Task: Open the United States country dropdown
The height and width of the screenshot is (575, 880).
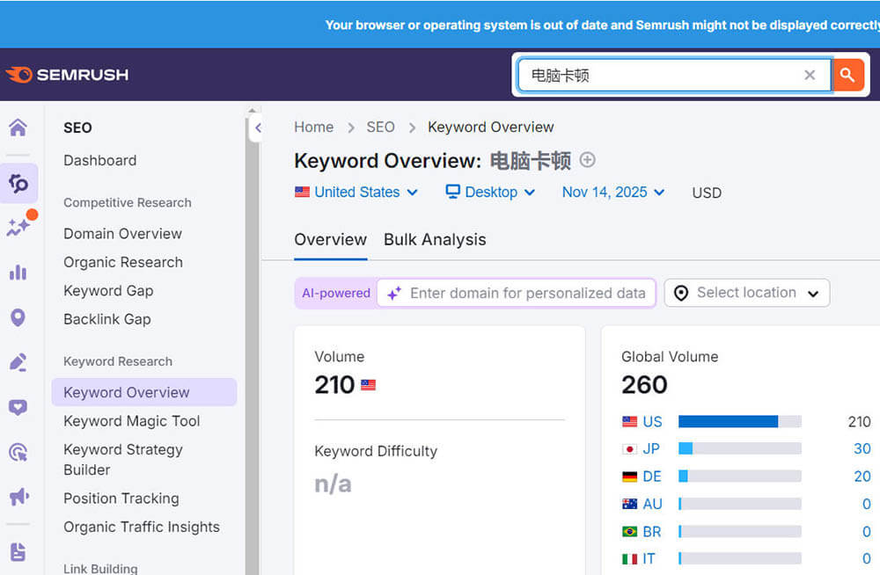Action: (x=356, y=193)
